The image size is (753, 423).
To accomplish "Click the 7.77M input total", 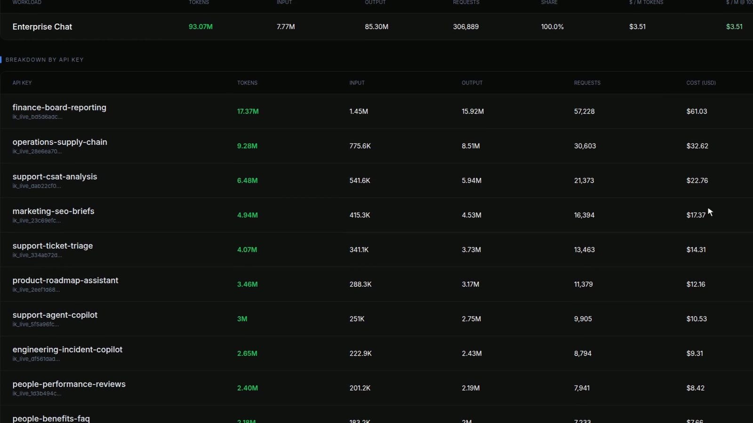I will (286, 27).
